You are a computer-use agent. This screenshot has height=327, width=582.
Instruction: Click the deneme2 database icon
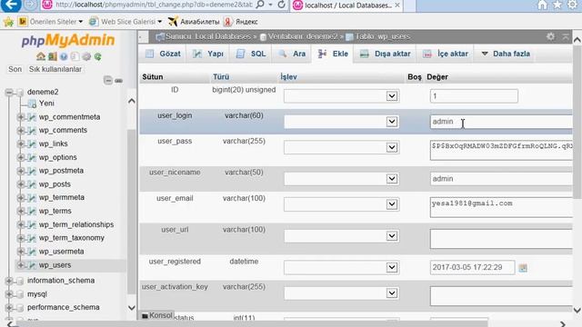click(20, 92)
